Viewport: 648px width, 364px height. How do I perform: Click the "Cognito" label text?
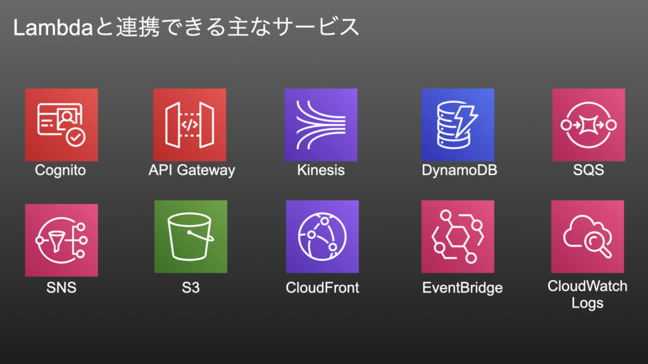(x=60, y=170)
